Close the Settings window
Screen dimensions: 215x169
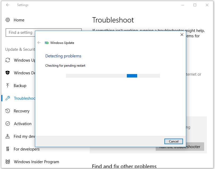click(x=207, y=5)
